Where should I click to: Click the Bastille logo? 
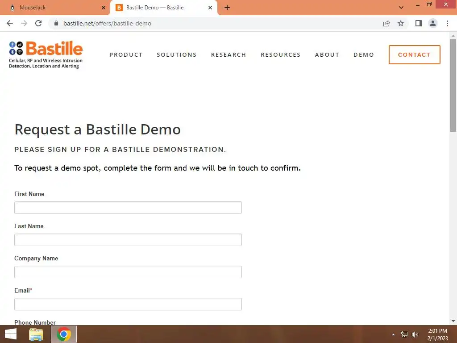tap(46, 55)
